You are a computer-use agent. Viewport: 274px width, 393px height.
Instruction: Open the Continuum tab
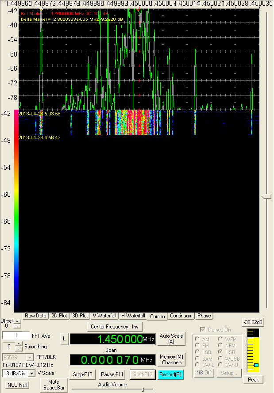pos(181,316)
